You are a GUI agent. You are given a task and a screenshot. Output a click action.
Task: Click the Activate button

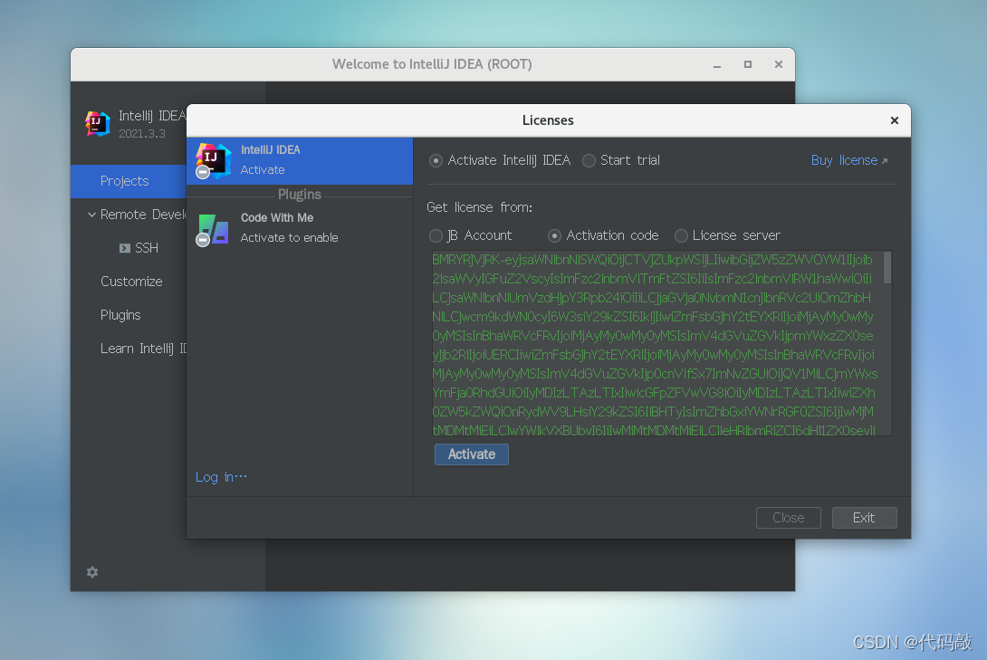[472, 454]
